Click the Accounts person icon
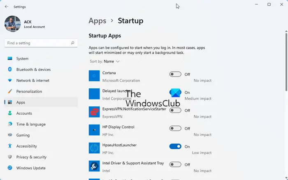Screen dimensions: 288x180 point(10,113)
